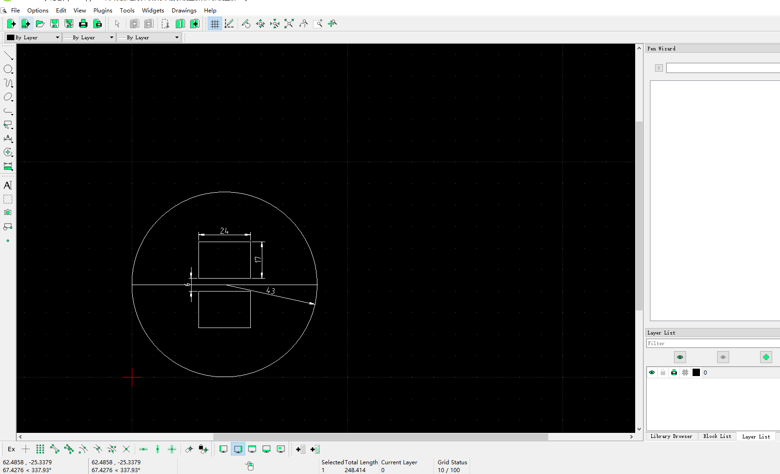
Task: Return to the previous view
Action: (303, 24)
